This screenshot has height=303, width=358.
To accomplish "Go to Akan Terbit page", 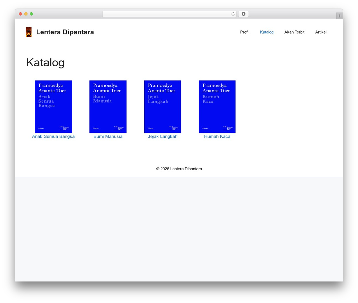I will (x=295, y=32).
